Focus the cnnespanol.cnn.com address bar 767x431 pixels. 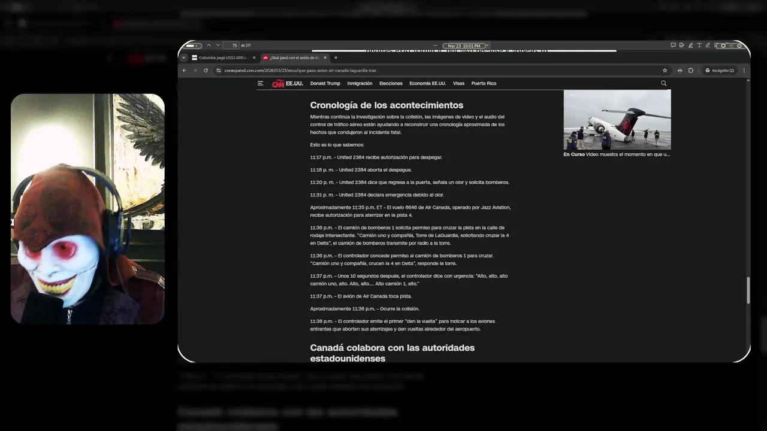442,70
